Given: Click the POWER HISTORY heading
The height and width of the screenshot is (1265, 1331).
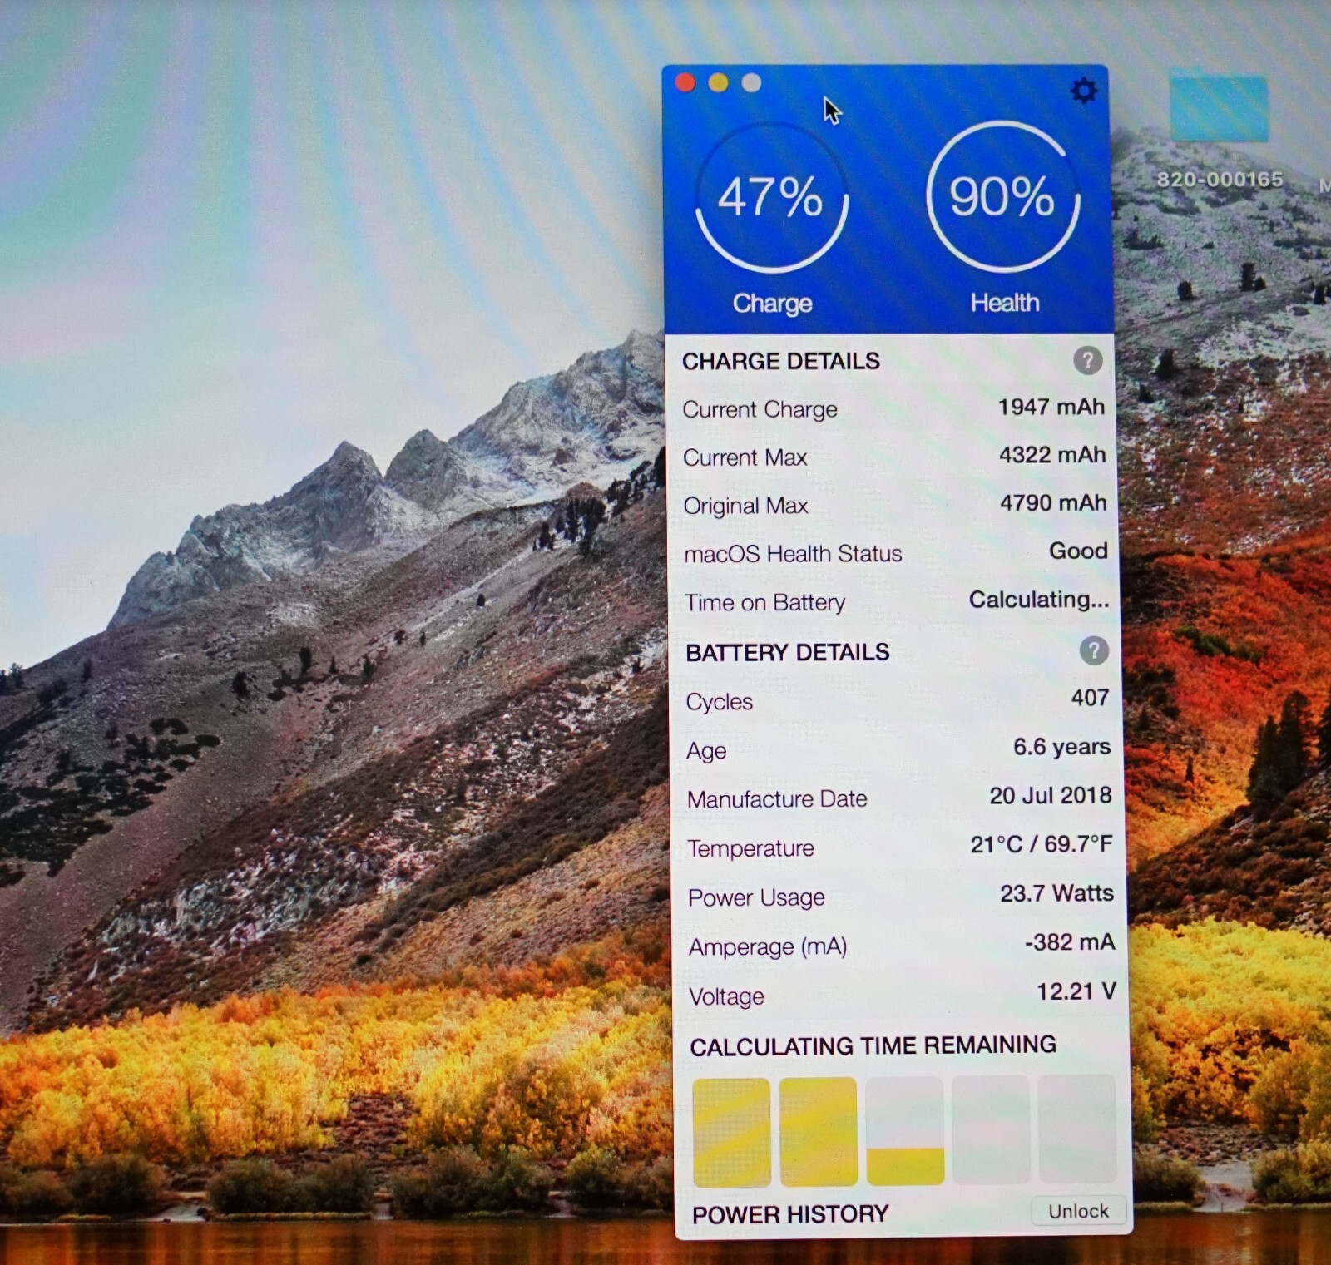Looking at the screenshot, I should click(x=790, y=1215).
